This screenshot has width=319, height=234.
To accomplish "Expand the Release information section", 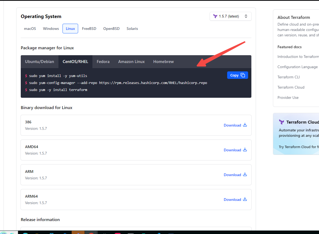I will pyautogui.click(x=40, y=219).
